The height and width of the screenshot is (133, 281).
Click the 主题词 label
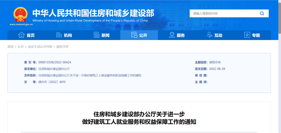[x=201, y=82]
